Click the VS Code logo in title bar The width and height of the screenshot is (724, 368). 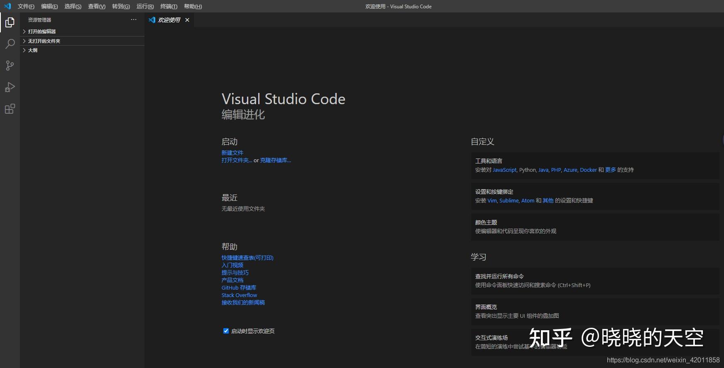(7, 6)
